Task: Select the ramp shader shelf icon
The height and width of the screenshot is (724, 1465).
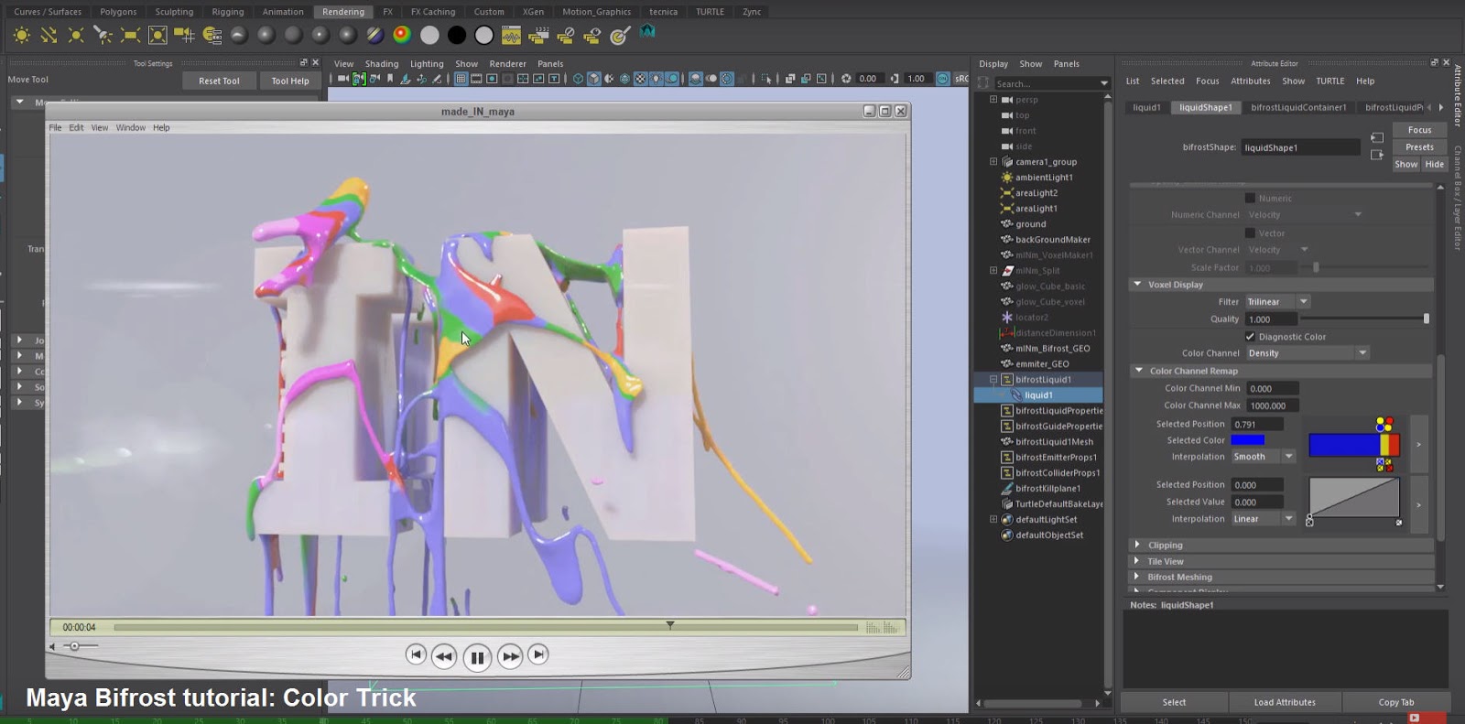Action: pos(402,35)
